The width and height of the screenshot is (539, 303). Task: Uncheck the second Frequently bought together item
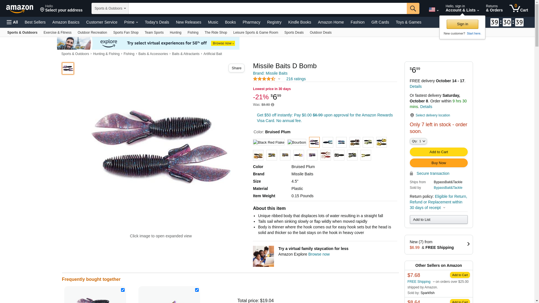[197, 290]
